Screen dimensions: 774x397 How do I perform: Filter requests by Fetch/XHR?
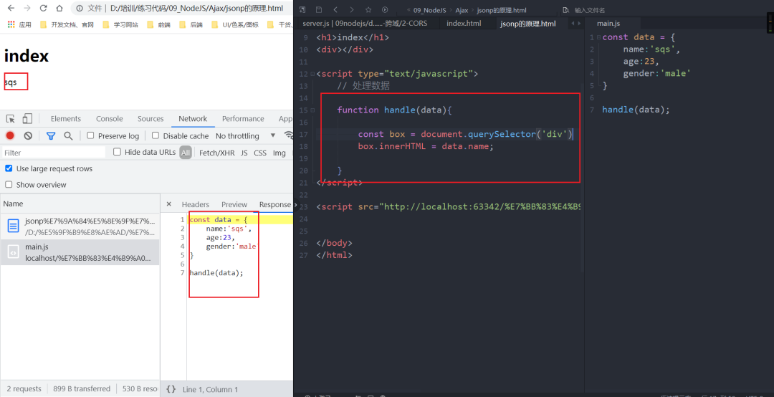click(216, 153)
